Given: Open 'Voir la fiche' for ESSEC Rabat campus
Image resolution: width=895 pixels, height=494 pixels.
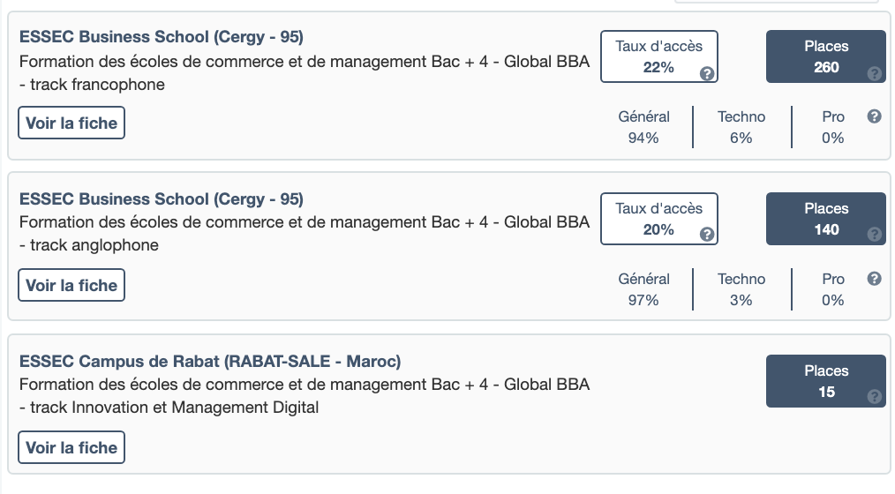Looking at the screenshot, I should 71,448.
